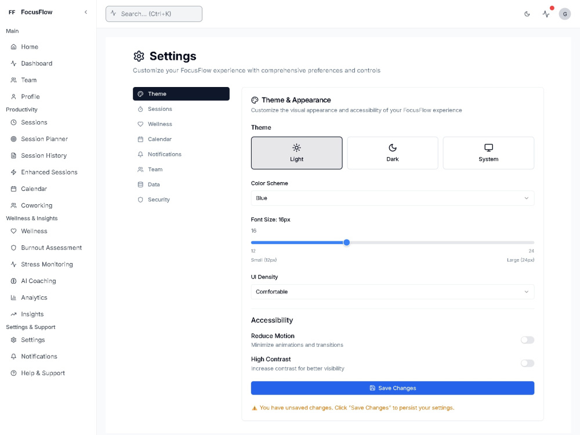The width and height of the screenshot is (580, 435).
Task: Toggle dark mode with the moon icon in header
Action: click(527, 14)
